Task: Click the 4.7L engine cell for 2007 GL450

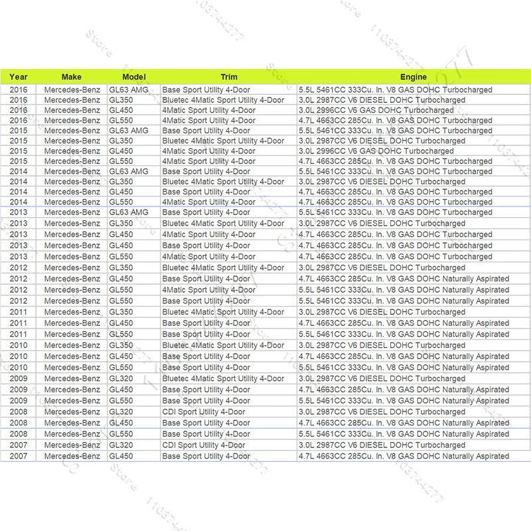Action: point(414,456)
